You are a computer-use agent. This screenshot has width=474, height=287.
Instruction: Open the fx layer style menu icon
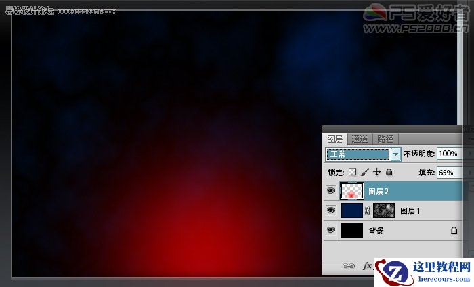coord(368,266)
